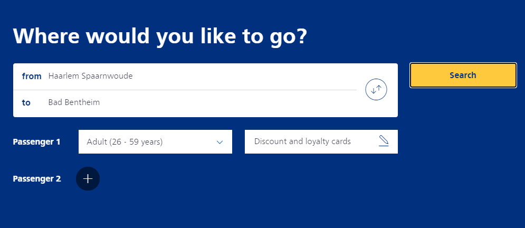This screenshot has width=525, height=228.
Task: Click the "Where would you like to go?" heading
Action: pyautogui.click(x=160, y=36)
